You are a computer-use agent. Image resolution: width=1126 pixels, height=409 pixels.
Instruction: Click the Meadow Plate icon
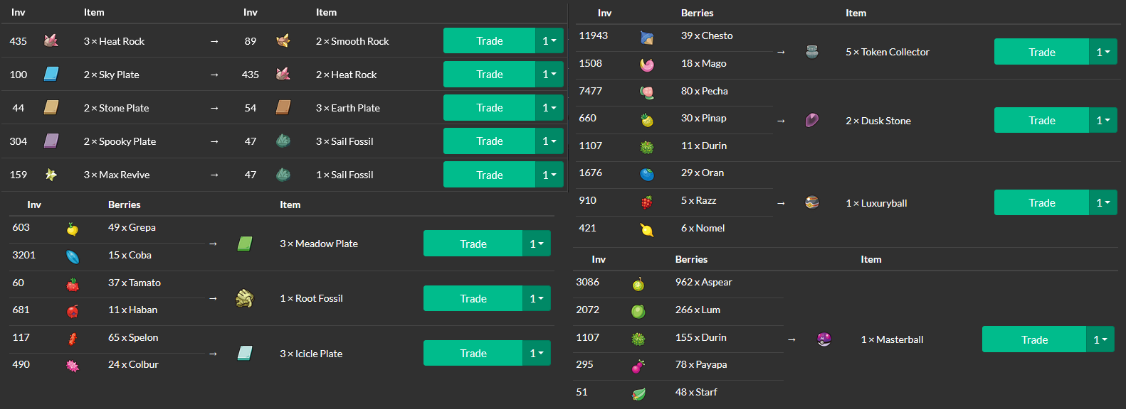[x=245, y=244]
